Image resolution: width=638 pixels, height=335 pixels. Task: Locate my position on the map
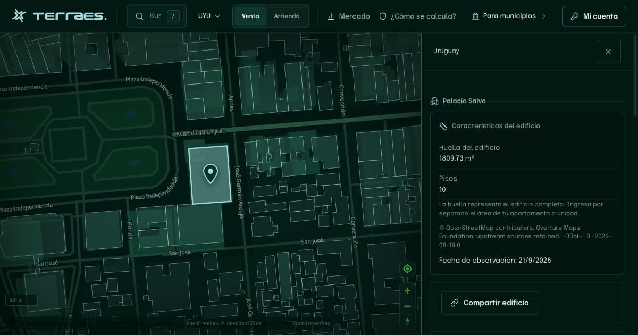pyautogui.click(x=407, y=269)
